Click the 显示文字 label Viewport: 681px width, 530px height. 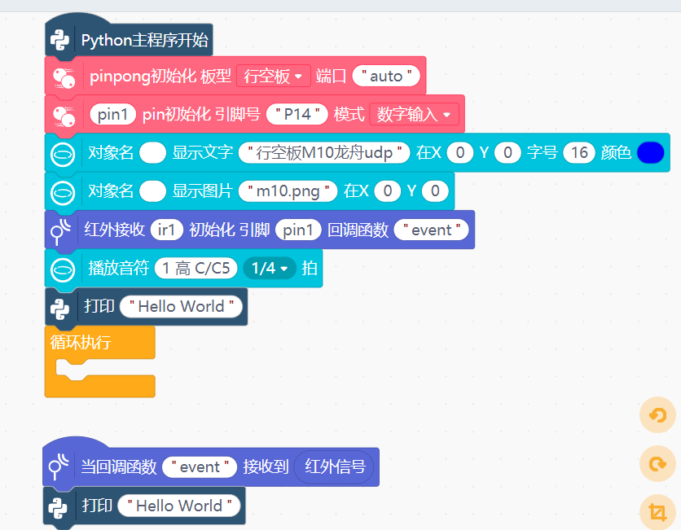tap(202, 152)
